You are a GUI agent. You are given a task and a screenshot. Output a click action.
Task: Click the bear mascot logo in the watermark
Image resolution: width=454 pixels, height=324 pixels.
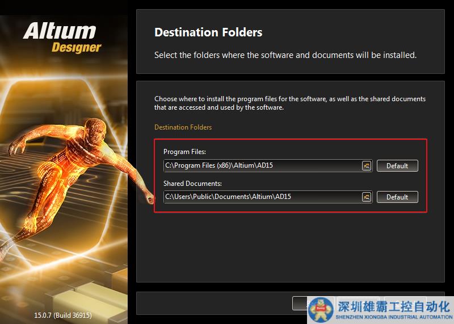click(322, 309)
